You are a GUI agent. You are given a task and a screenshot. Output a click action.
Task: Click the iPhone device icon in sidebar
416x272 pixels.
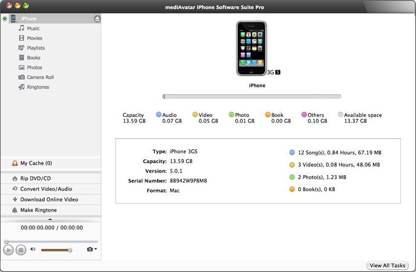(13, 19)
